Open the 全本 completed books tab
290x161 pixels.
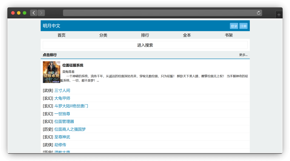[x=187, y=35]
